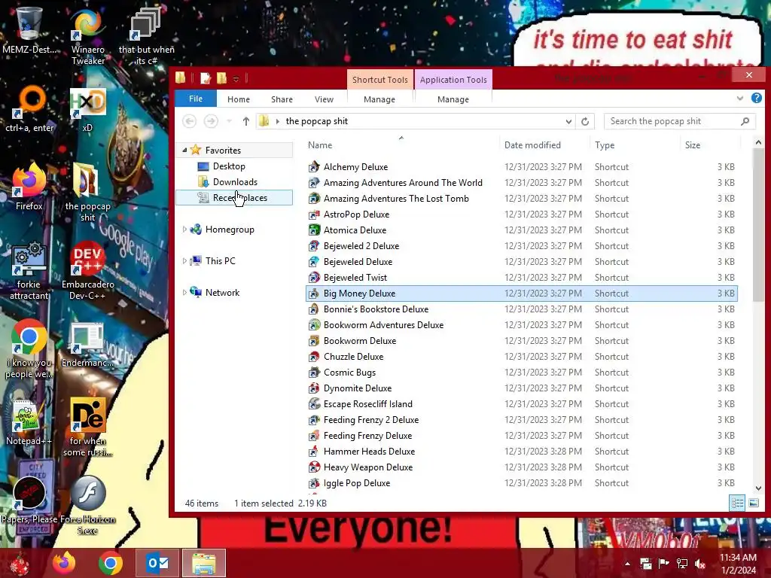Open the Alchemy Deluxe shortcut icon
The height and width of the screenshot is (578, 771).
pyautogui.click(x=314, y=167)
